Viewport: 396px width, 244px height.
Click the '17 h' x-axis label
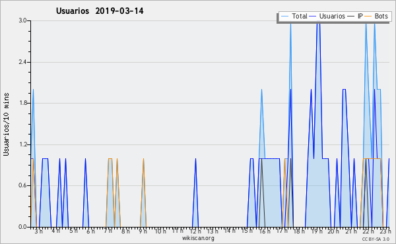pos(282,231)
